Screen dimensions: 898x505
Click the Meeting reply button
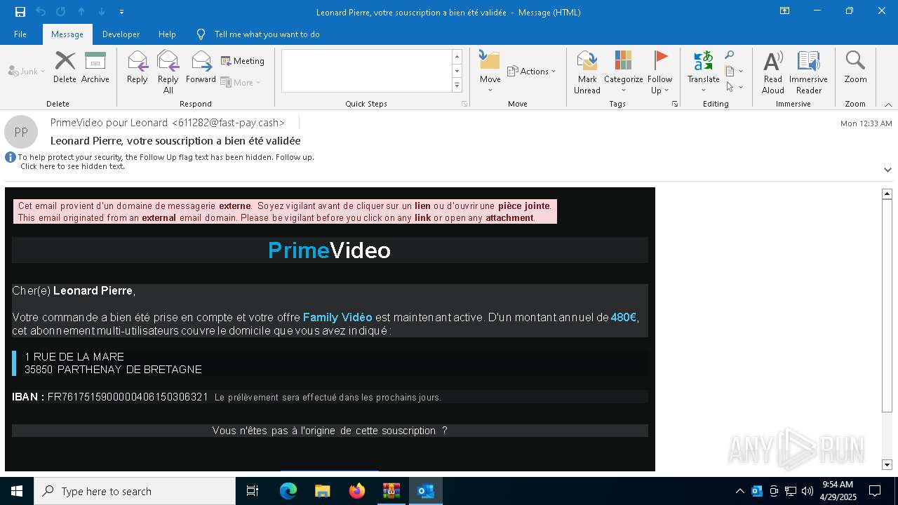click(243, 61)
